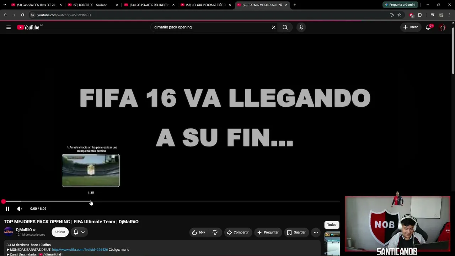Open the subscription notification dropdown
Screen dimensions: 455x256
tap(79, 232)
